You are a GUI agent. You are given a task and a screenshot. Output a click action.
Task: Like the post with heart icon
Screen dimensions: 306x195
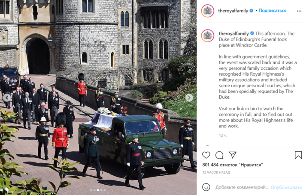[x=206, y=155]
